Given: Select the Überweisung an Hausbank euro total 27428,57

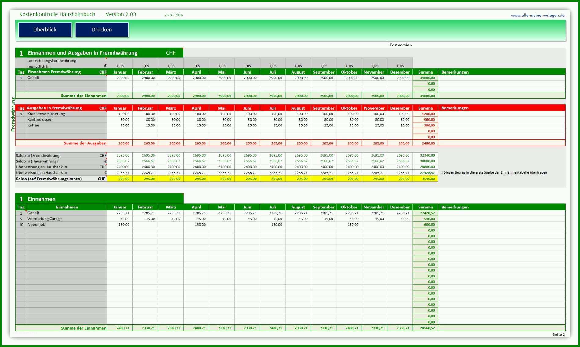Looking at the screenshot, I should pos(425,173).
